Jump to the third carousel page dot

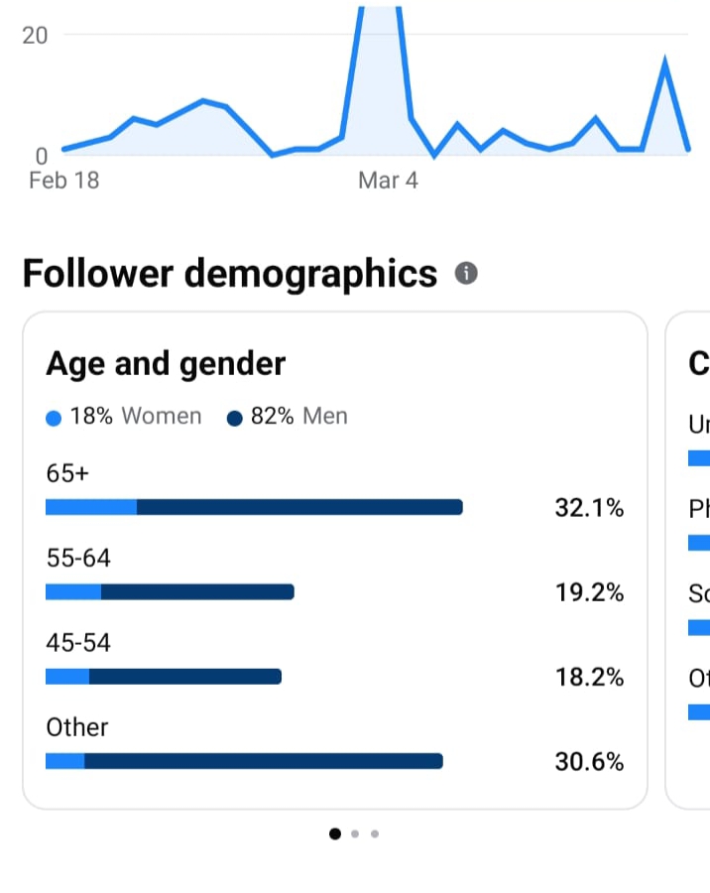tap(375, 833)
